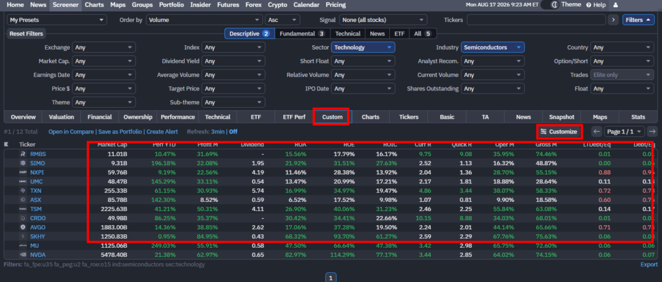The height and width of the screenshot is (282, 662).
Task: Go to previous page arrow
Action: click(597, 132)
